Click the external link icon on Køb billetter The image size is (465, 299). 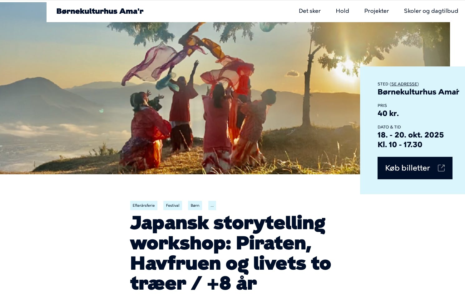click(441, 168)
